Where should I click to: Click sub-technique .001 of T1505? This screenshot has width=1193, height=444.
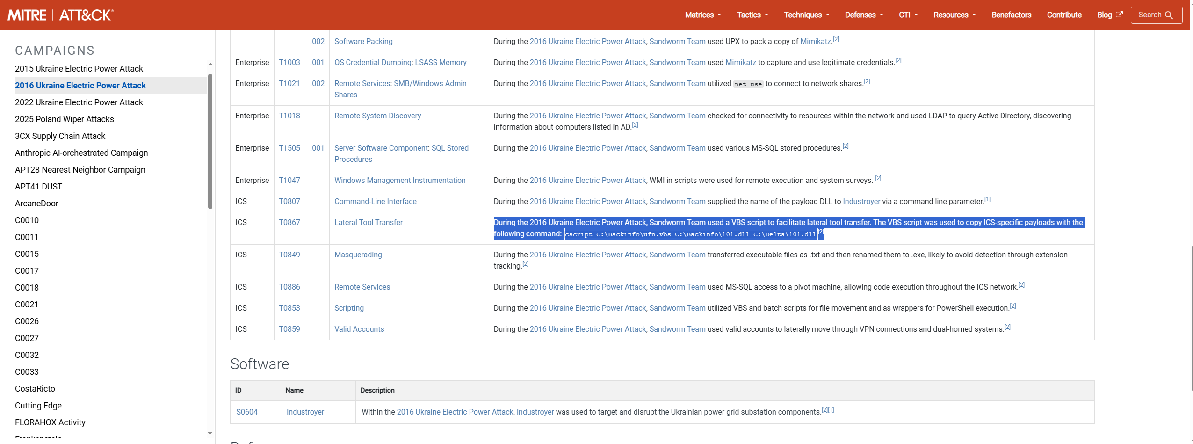point(317,148)
